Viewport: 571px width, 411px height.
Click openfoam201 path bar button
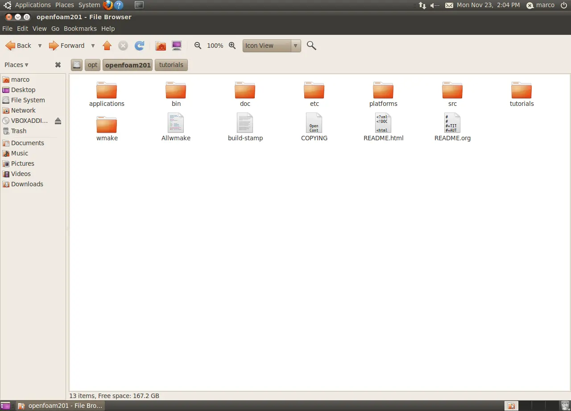(128, 65)
